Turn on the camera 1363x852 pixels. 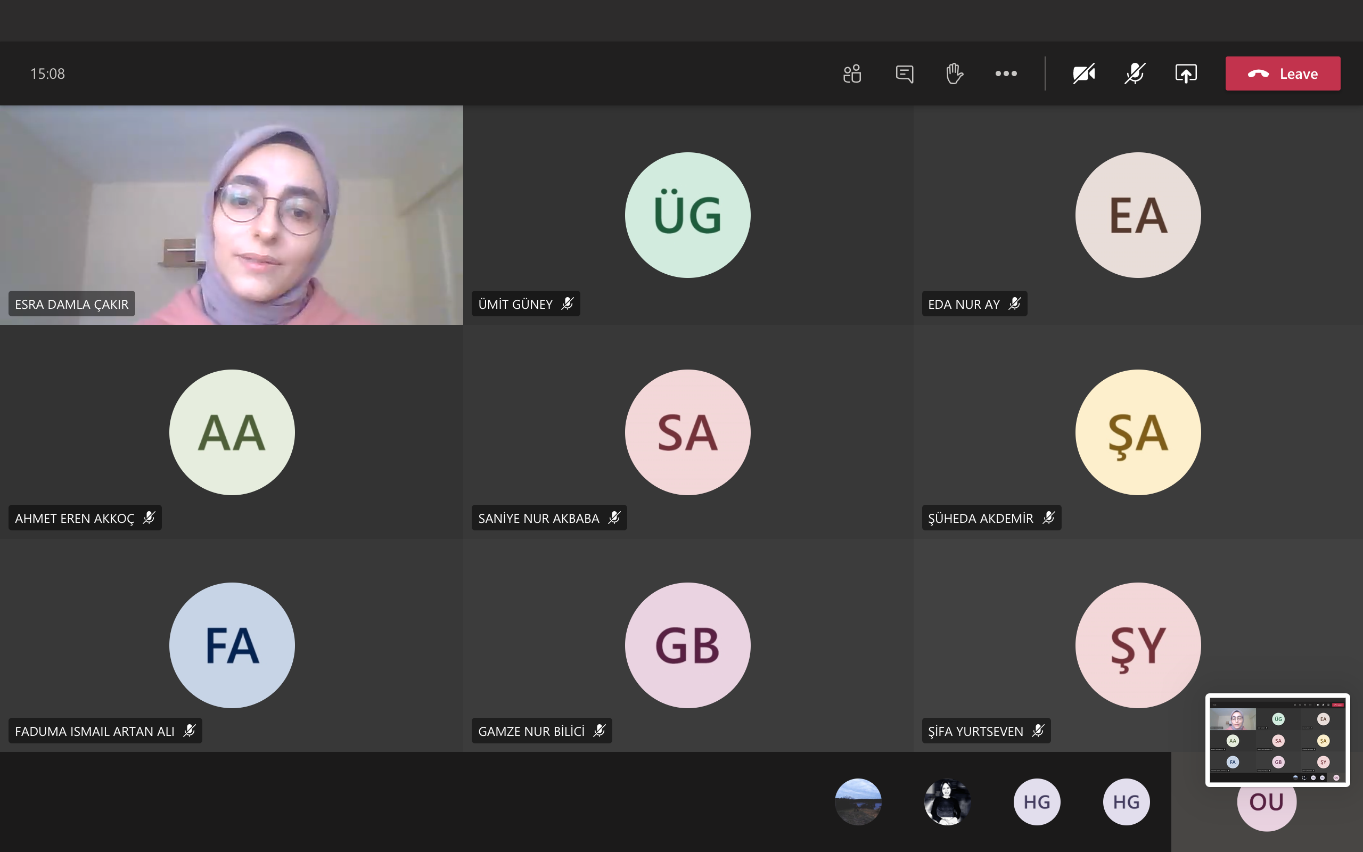(1083, 74)
